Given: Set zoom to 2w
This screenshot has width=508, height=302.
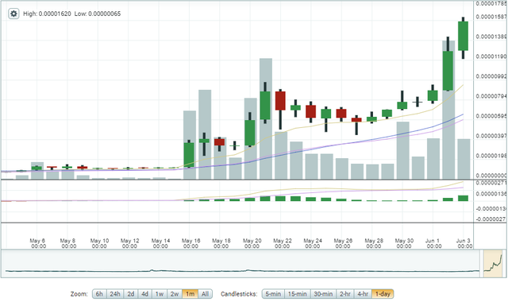Looking at the screenshot, I should (175, 294).
